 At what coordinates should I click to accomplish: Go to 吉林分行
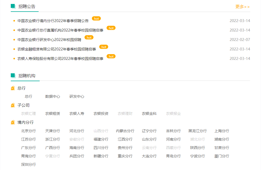[x=173, y=131]
